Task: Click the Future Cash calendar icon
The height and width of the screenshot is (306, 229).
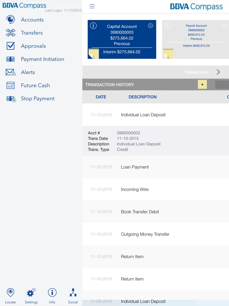Action: click(11, 85)
